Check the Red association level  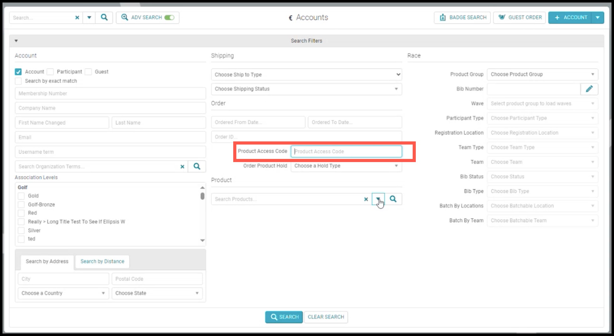[21, 213]
